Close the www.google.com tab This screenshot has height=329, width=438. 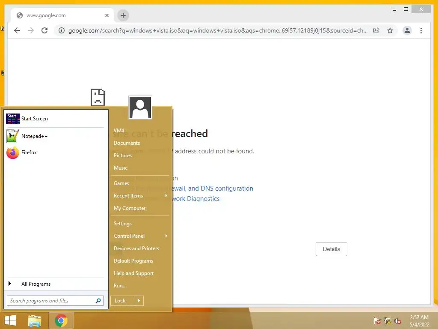[107, 15]
